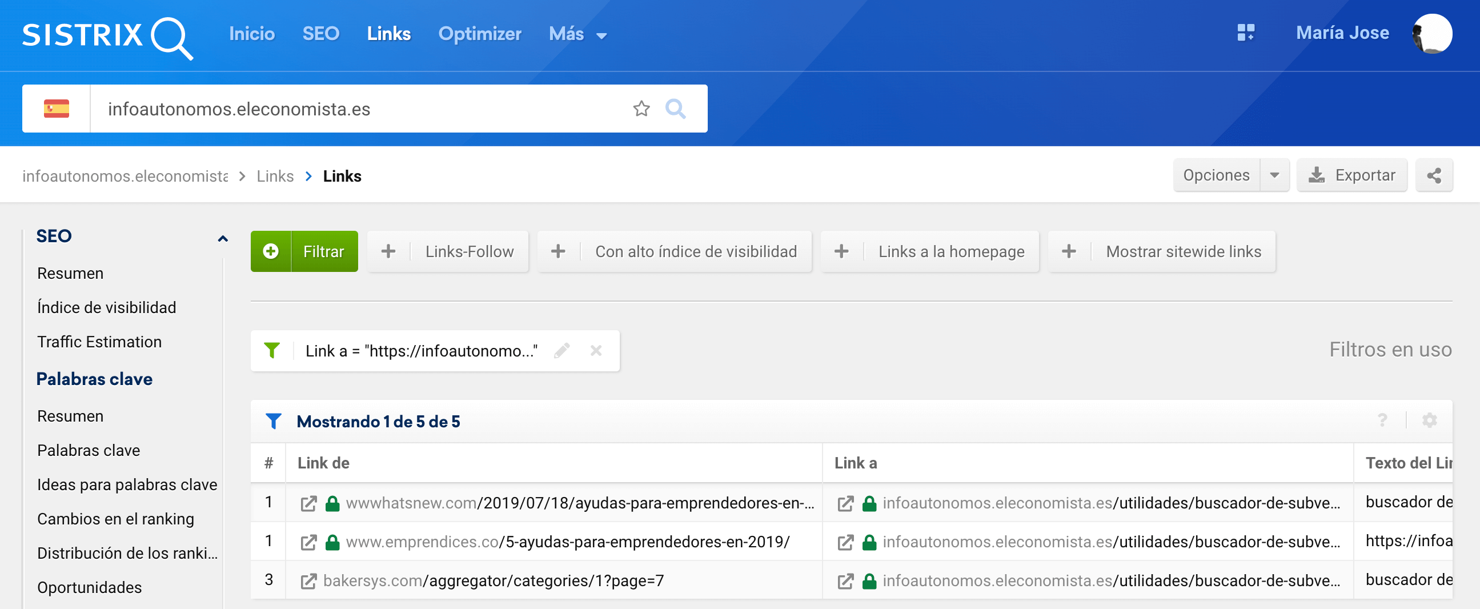Expand the Más dropdown menu
This screenshot has height=609, width=1480.
pos(577,34)
